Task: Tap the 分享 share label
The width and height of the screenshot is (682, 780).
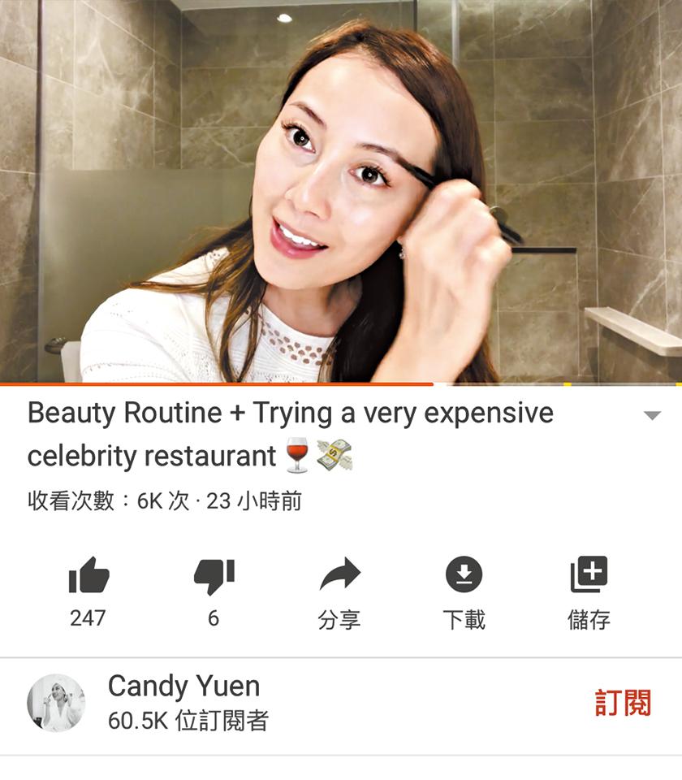Action: [x=339, y=620]
